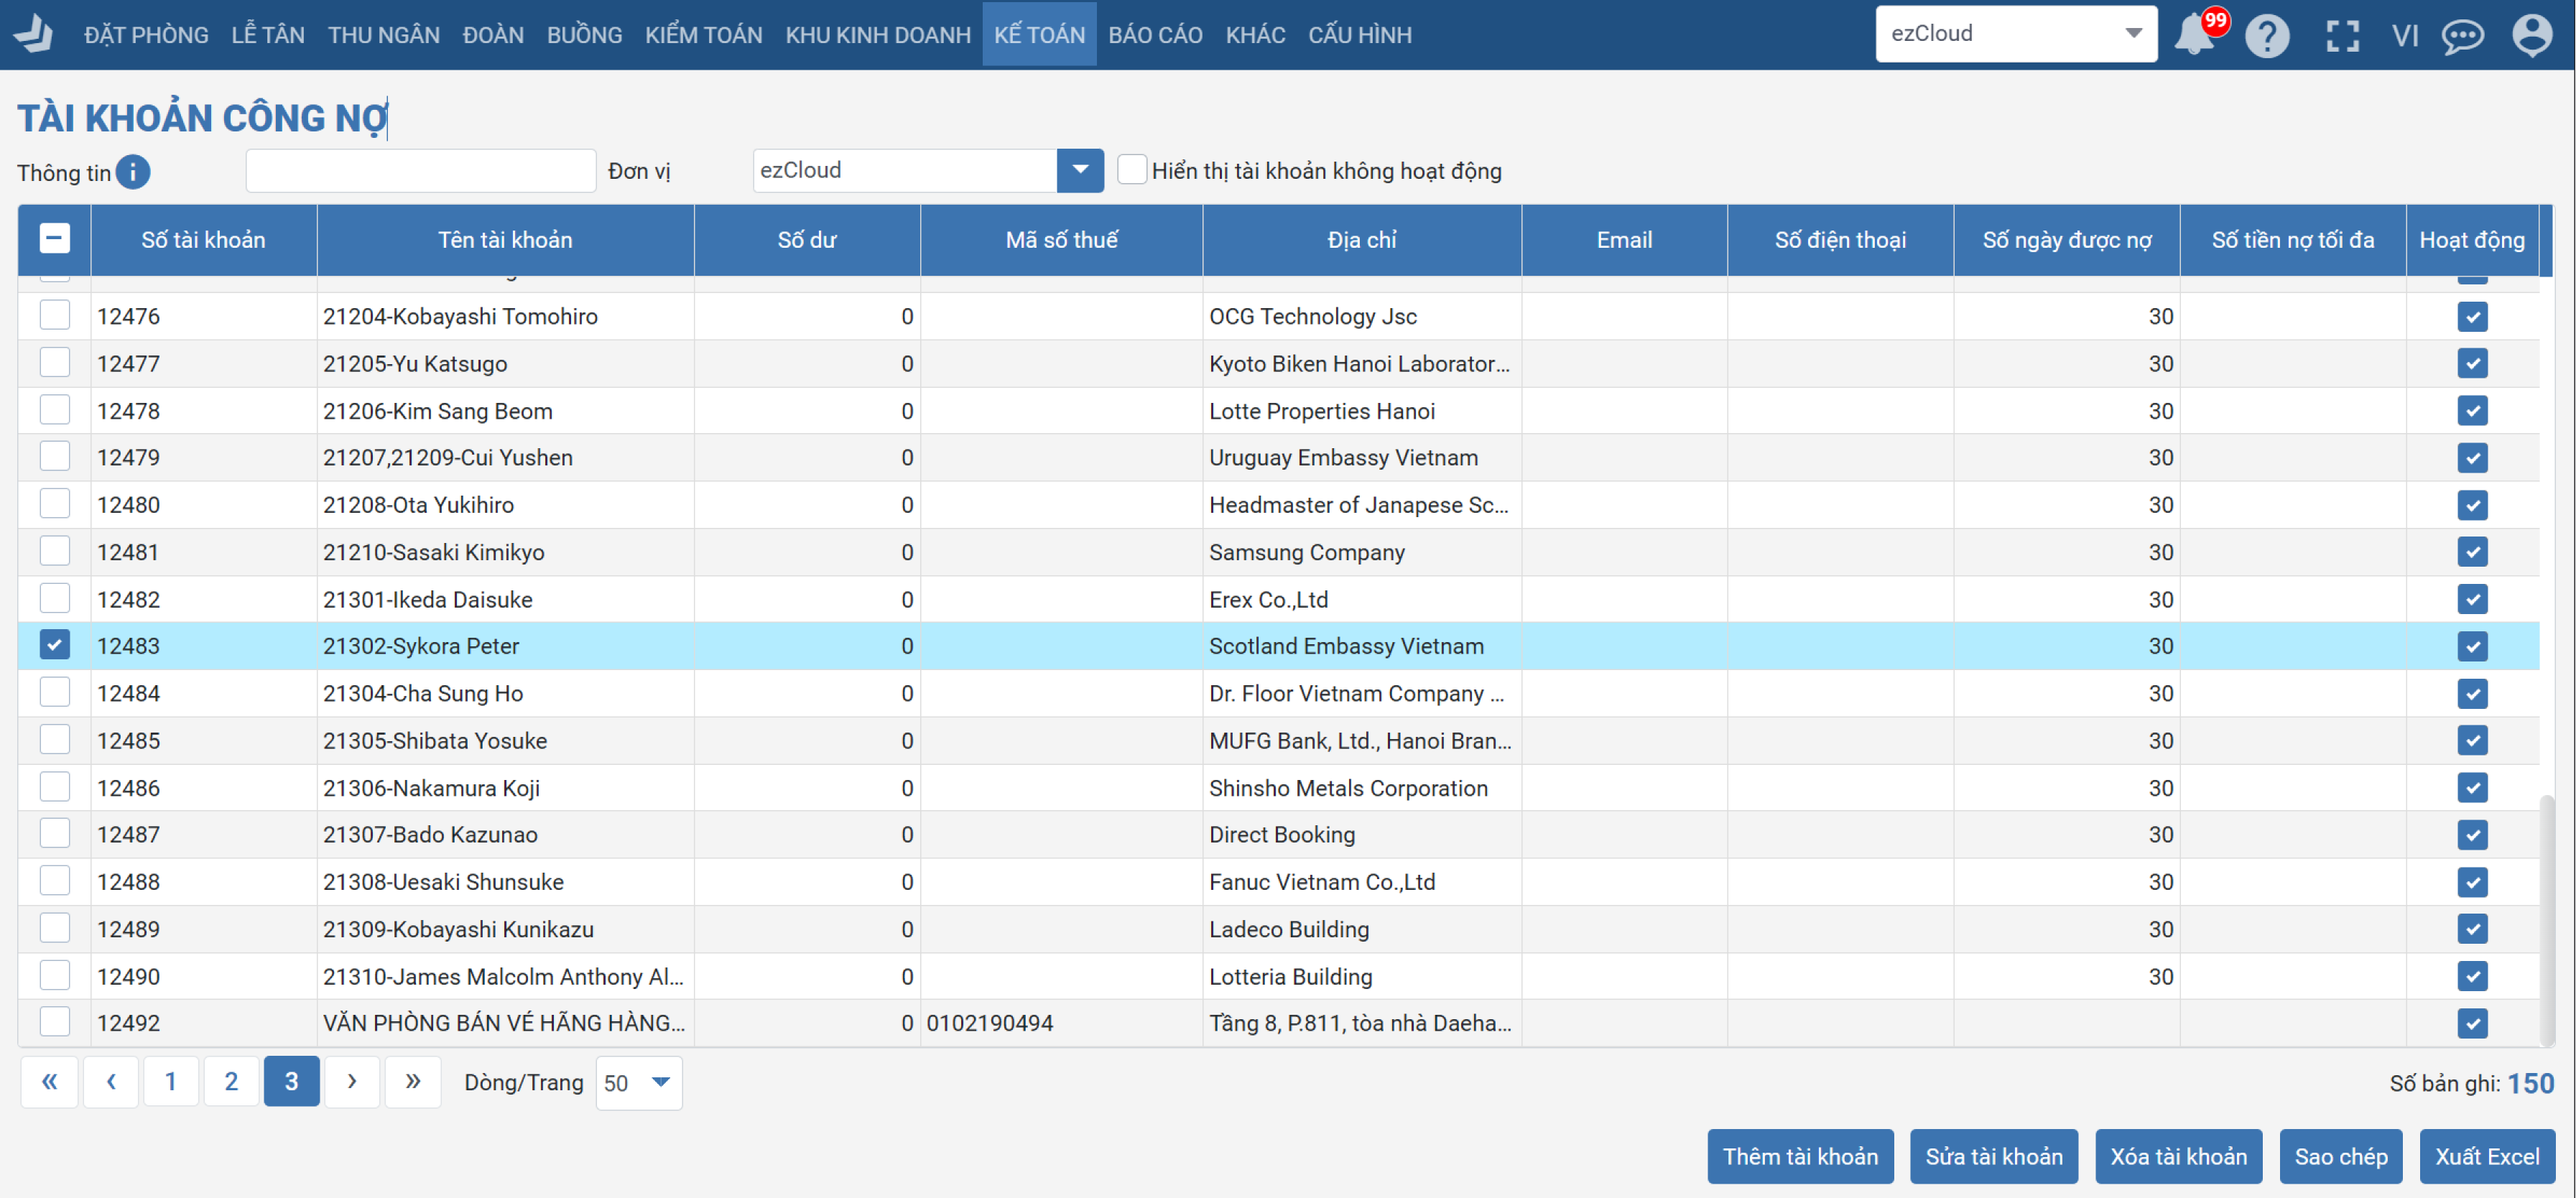The image size is (2576, 1198).
Task: Open the LỄ TÂN menu
Action: pos(268,35)
